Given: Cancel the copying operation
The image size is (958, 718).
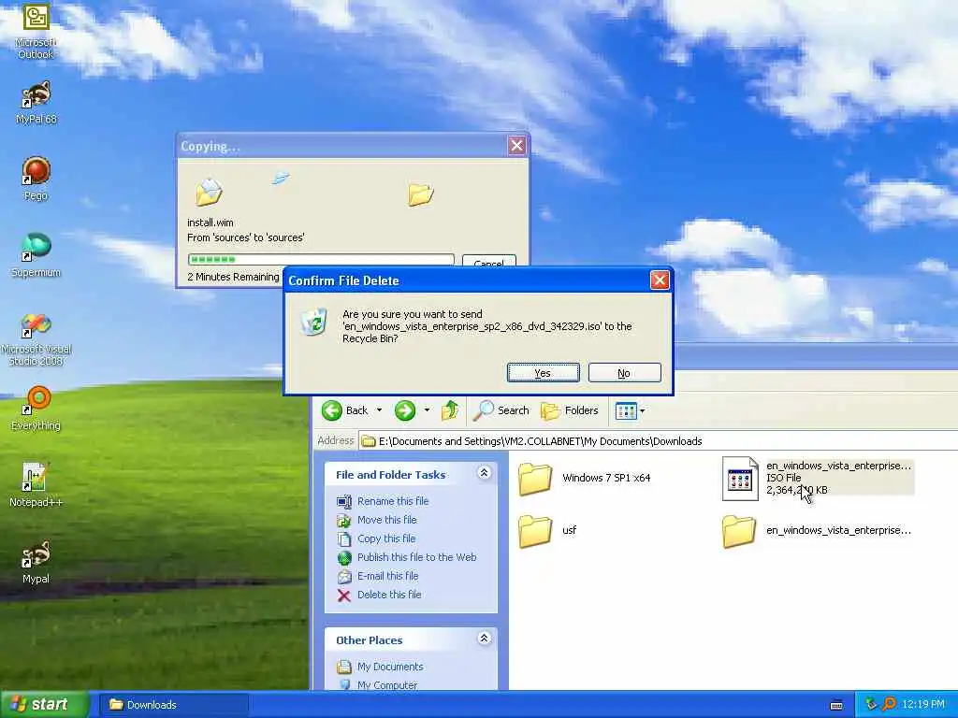Looking at the screenshot, I should click(x=488, y=262).
